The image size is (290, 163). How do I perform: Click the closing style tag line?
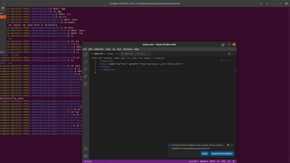[105, 67]
